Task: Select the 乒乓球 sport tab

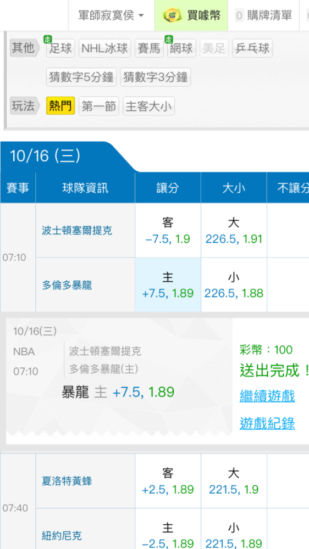Action: 252,48
